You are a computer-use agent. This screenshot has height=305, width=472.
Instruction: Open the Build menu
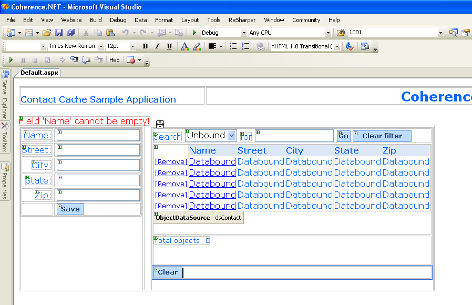(96, 20)
